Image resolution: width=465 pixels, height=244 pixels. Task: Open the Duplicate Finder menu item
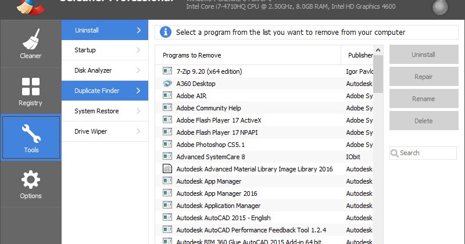click(x=105, y=91)
